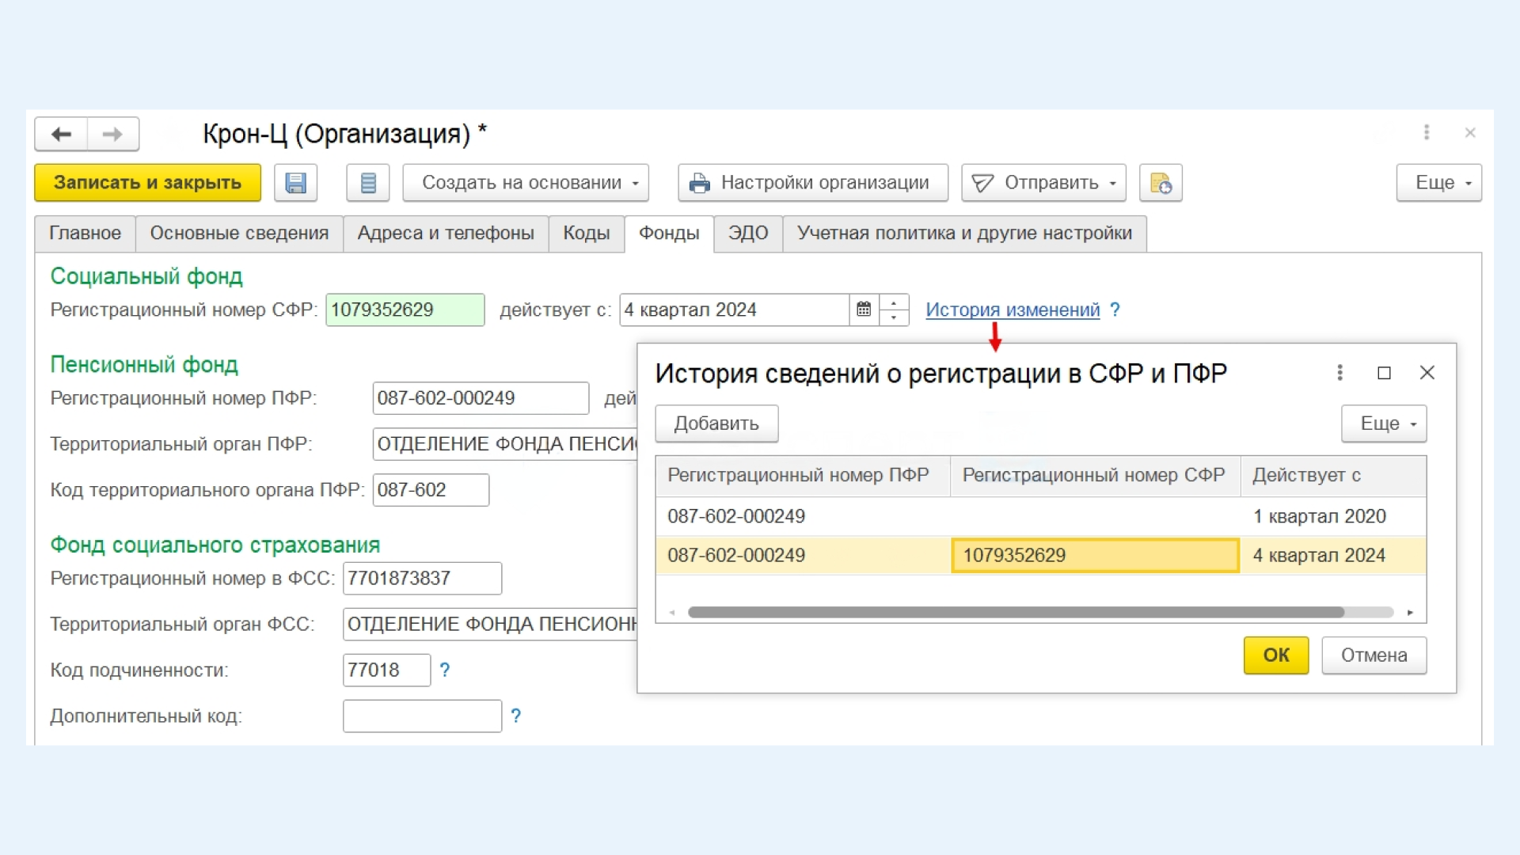The height and width of the screenshot is (855, 1520).
Task: Switch to the Коды tab
Action: click(x=586, y=234)
